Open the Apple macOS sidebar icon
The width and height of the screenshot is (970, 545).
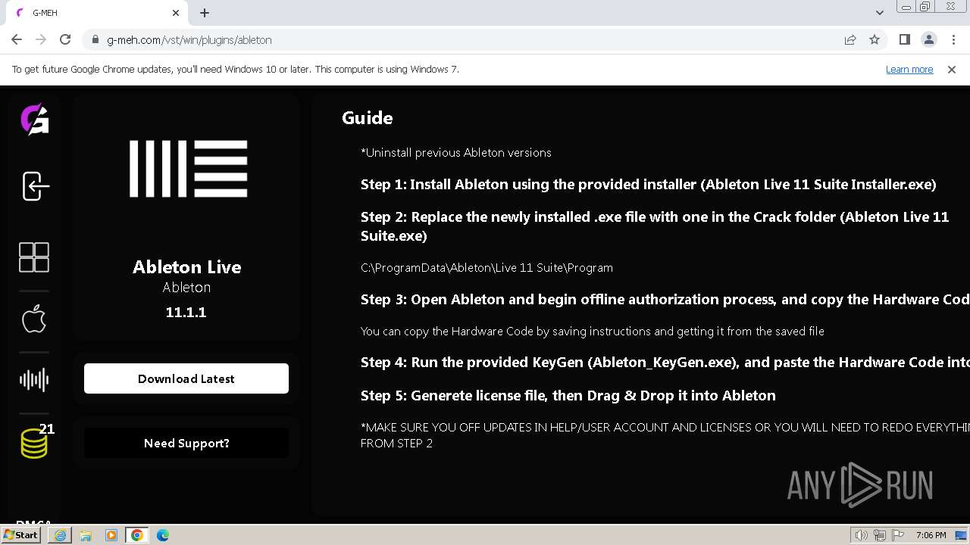point(33,319)
